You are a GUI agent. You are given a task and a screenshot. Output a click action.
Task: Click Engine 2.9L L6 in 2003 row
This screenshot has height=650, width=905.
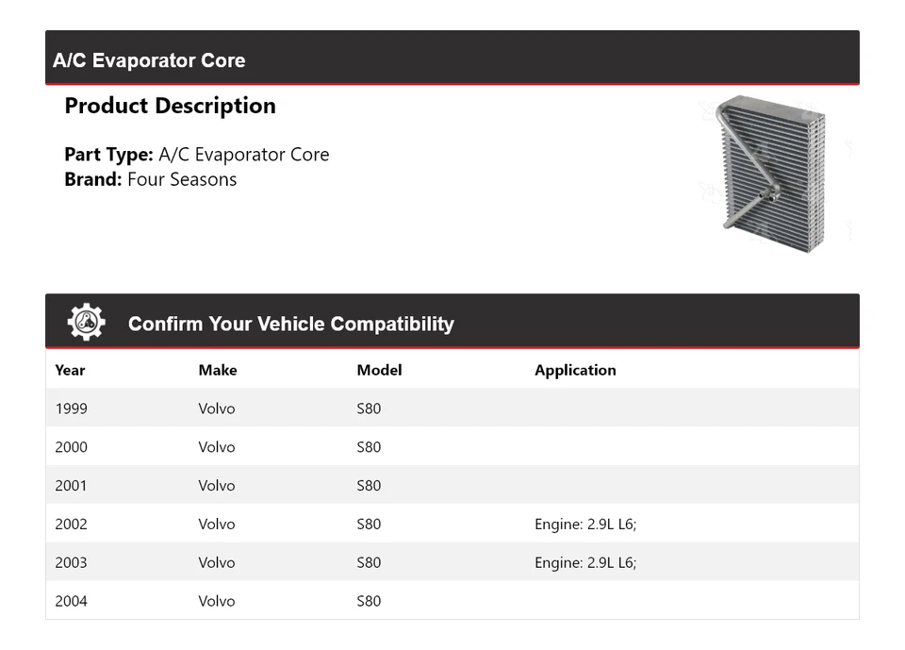[585, 563]
